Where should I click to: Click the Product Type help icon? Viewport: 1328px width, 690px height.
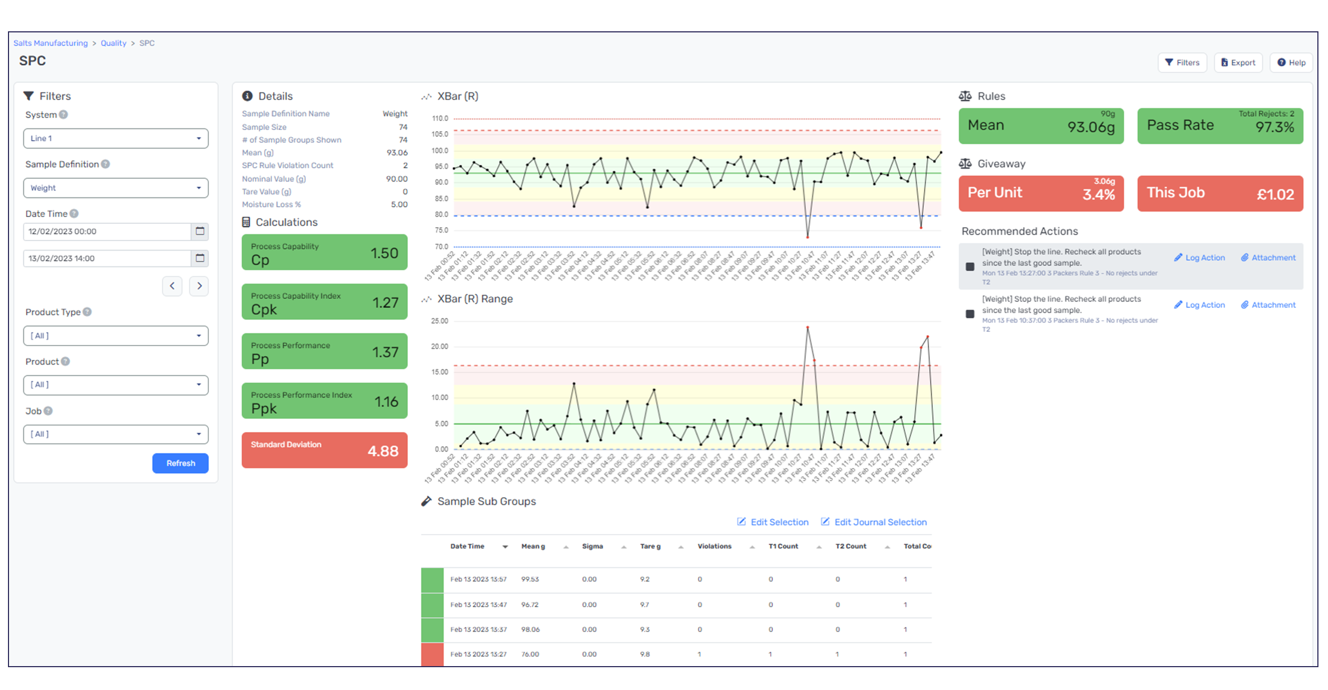(87, 312)
